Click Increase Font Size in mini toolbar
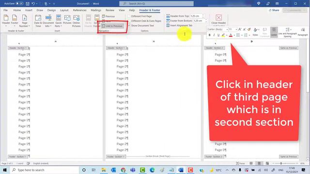 240,29
